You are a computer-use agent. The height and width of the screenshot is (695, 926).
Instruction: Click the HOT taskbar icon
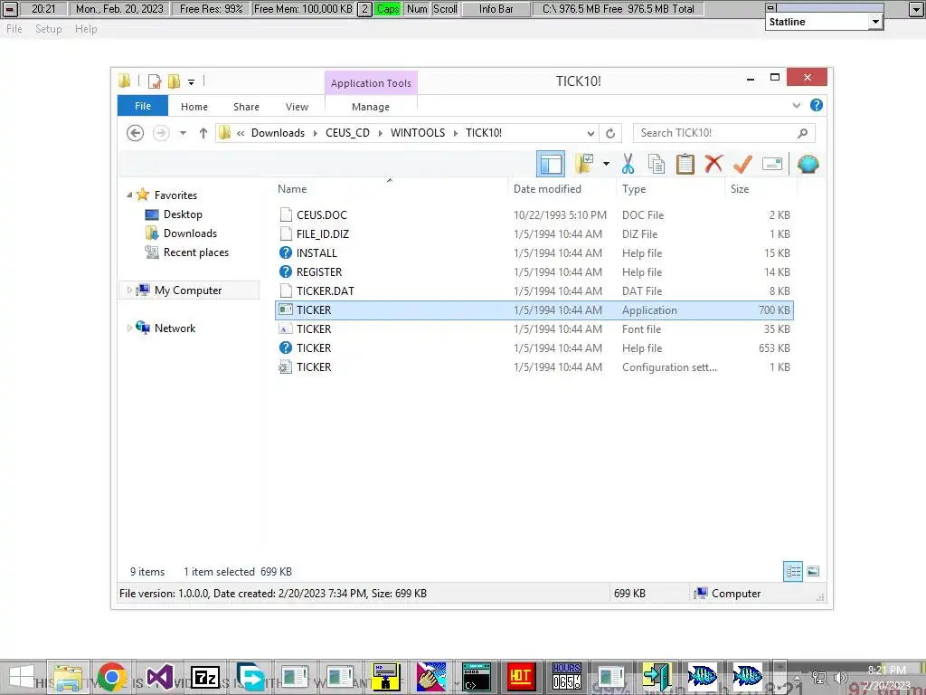[x=520, y=677]
